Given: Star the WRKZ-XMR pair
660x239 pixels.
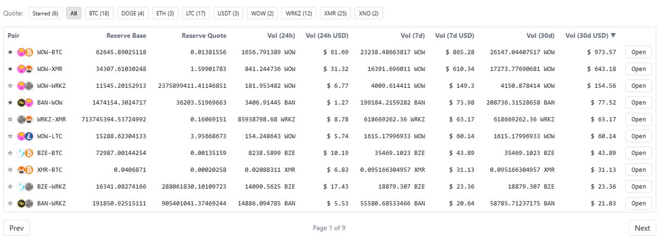Looking at the screenshot, I should (10, 119).
